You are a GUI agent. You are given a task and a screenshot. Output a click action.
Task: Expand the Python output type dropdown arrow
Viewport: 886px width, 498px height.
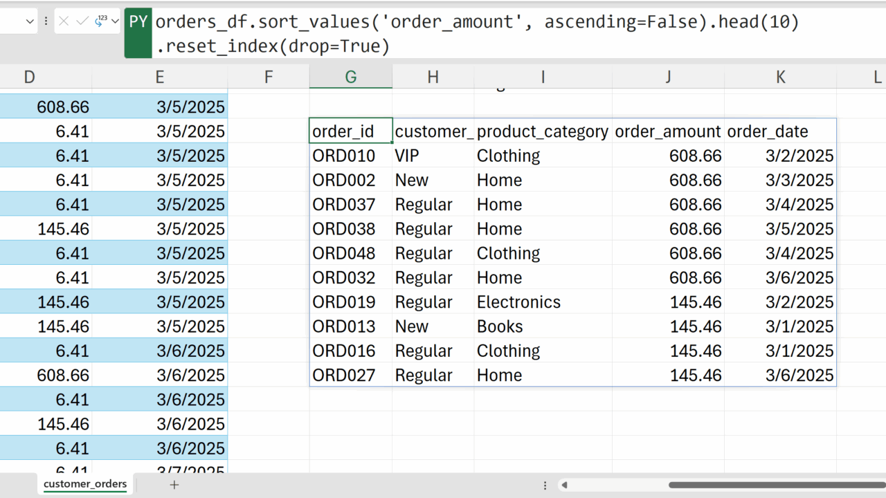pos(114,21)
